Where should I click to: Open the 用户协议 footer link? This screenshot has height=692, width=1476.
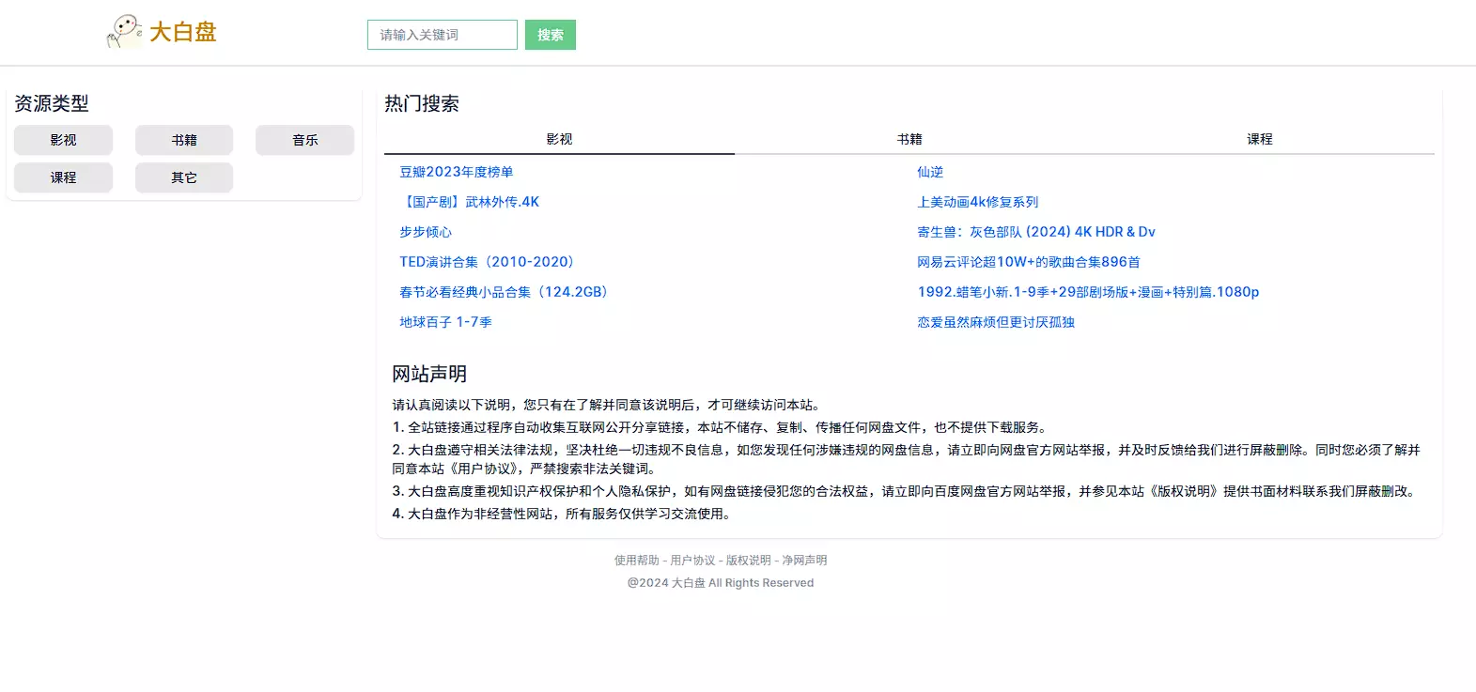point(692,561)
